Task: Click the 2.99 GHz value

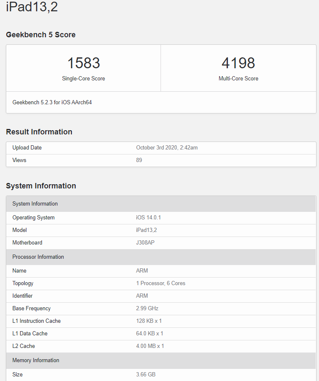Action: [147, 309]
